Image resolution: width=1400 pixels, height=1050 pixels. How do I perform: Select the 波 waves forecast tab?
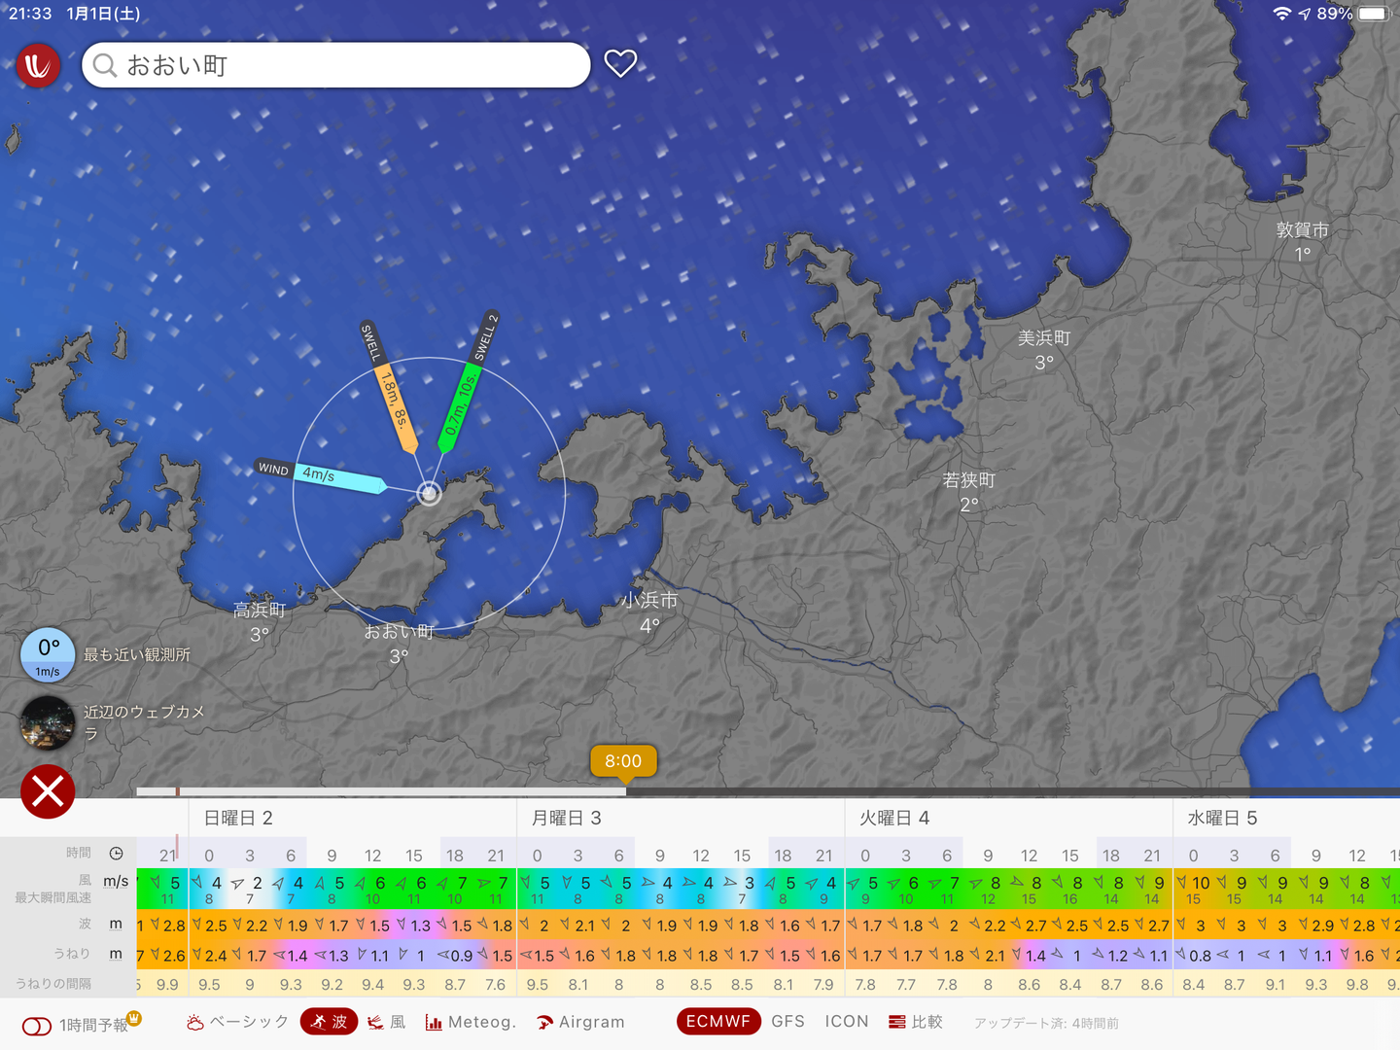tap(330, 1022)
